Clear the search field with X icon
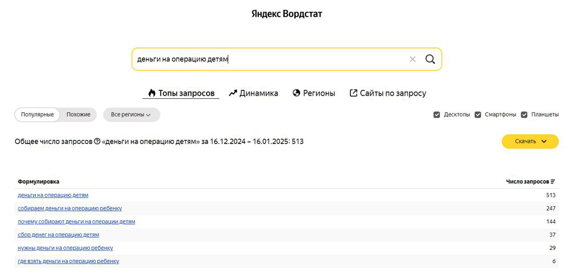This screenshot has height=279, width=581. coord(413,59)
